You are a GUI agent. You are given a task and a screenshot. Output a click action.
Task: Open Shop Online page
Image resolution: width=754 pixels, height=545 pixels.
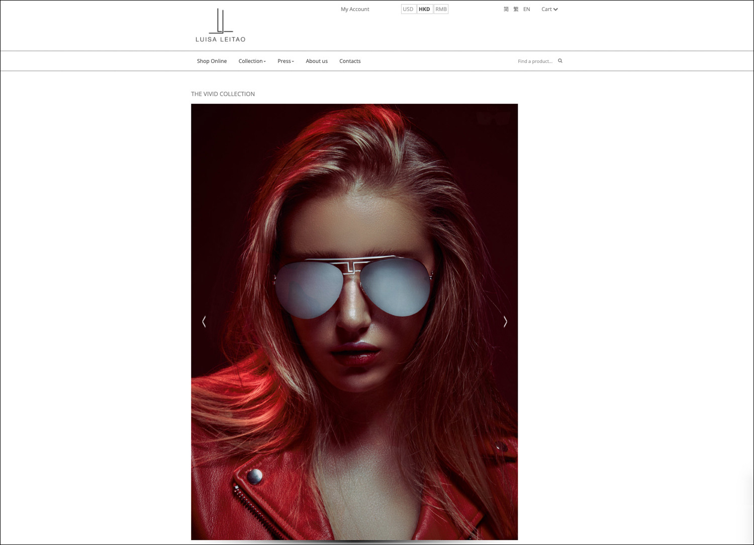(x=212, y=61)
